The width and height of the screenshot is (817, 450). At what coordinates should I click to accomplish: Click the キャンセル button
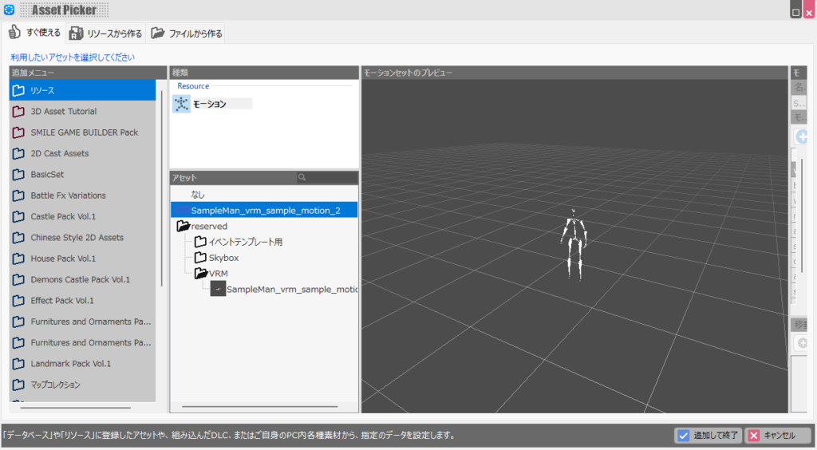[x=778, y=436]
